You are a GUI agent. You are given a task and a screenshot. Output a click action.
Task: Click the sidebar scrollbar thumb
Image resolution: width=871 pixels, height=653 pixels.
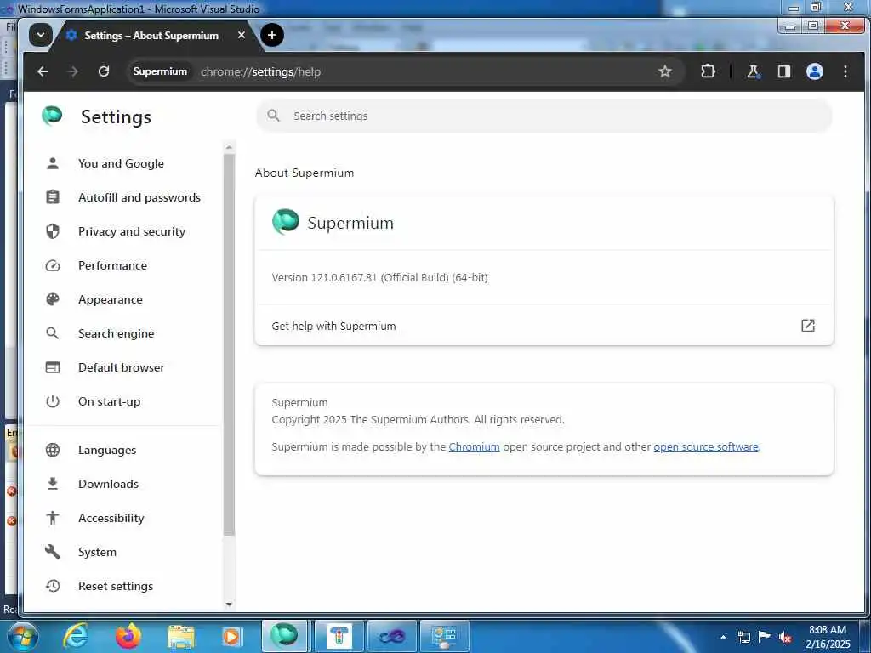[x=229, y=345]
